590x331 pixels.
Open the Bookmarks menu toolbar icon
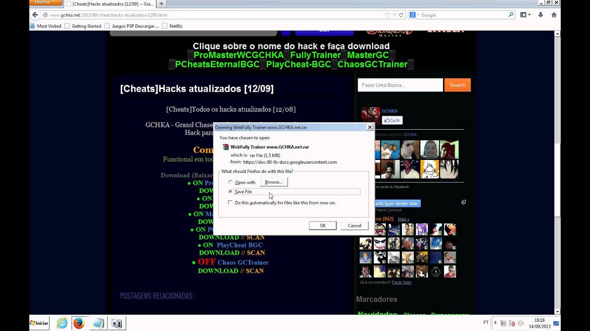tap(525, 15)
